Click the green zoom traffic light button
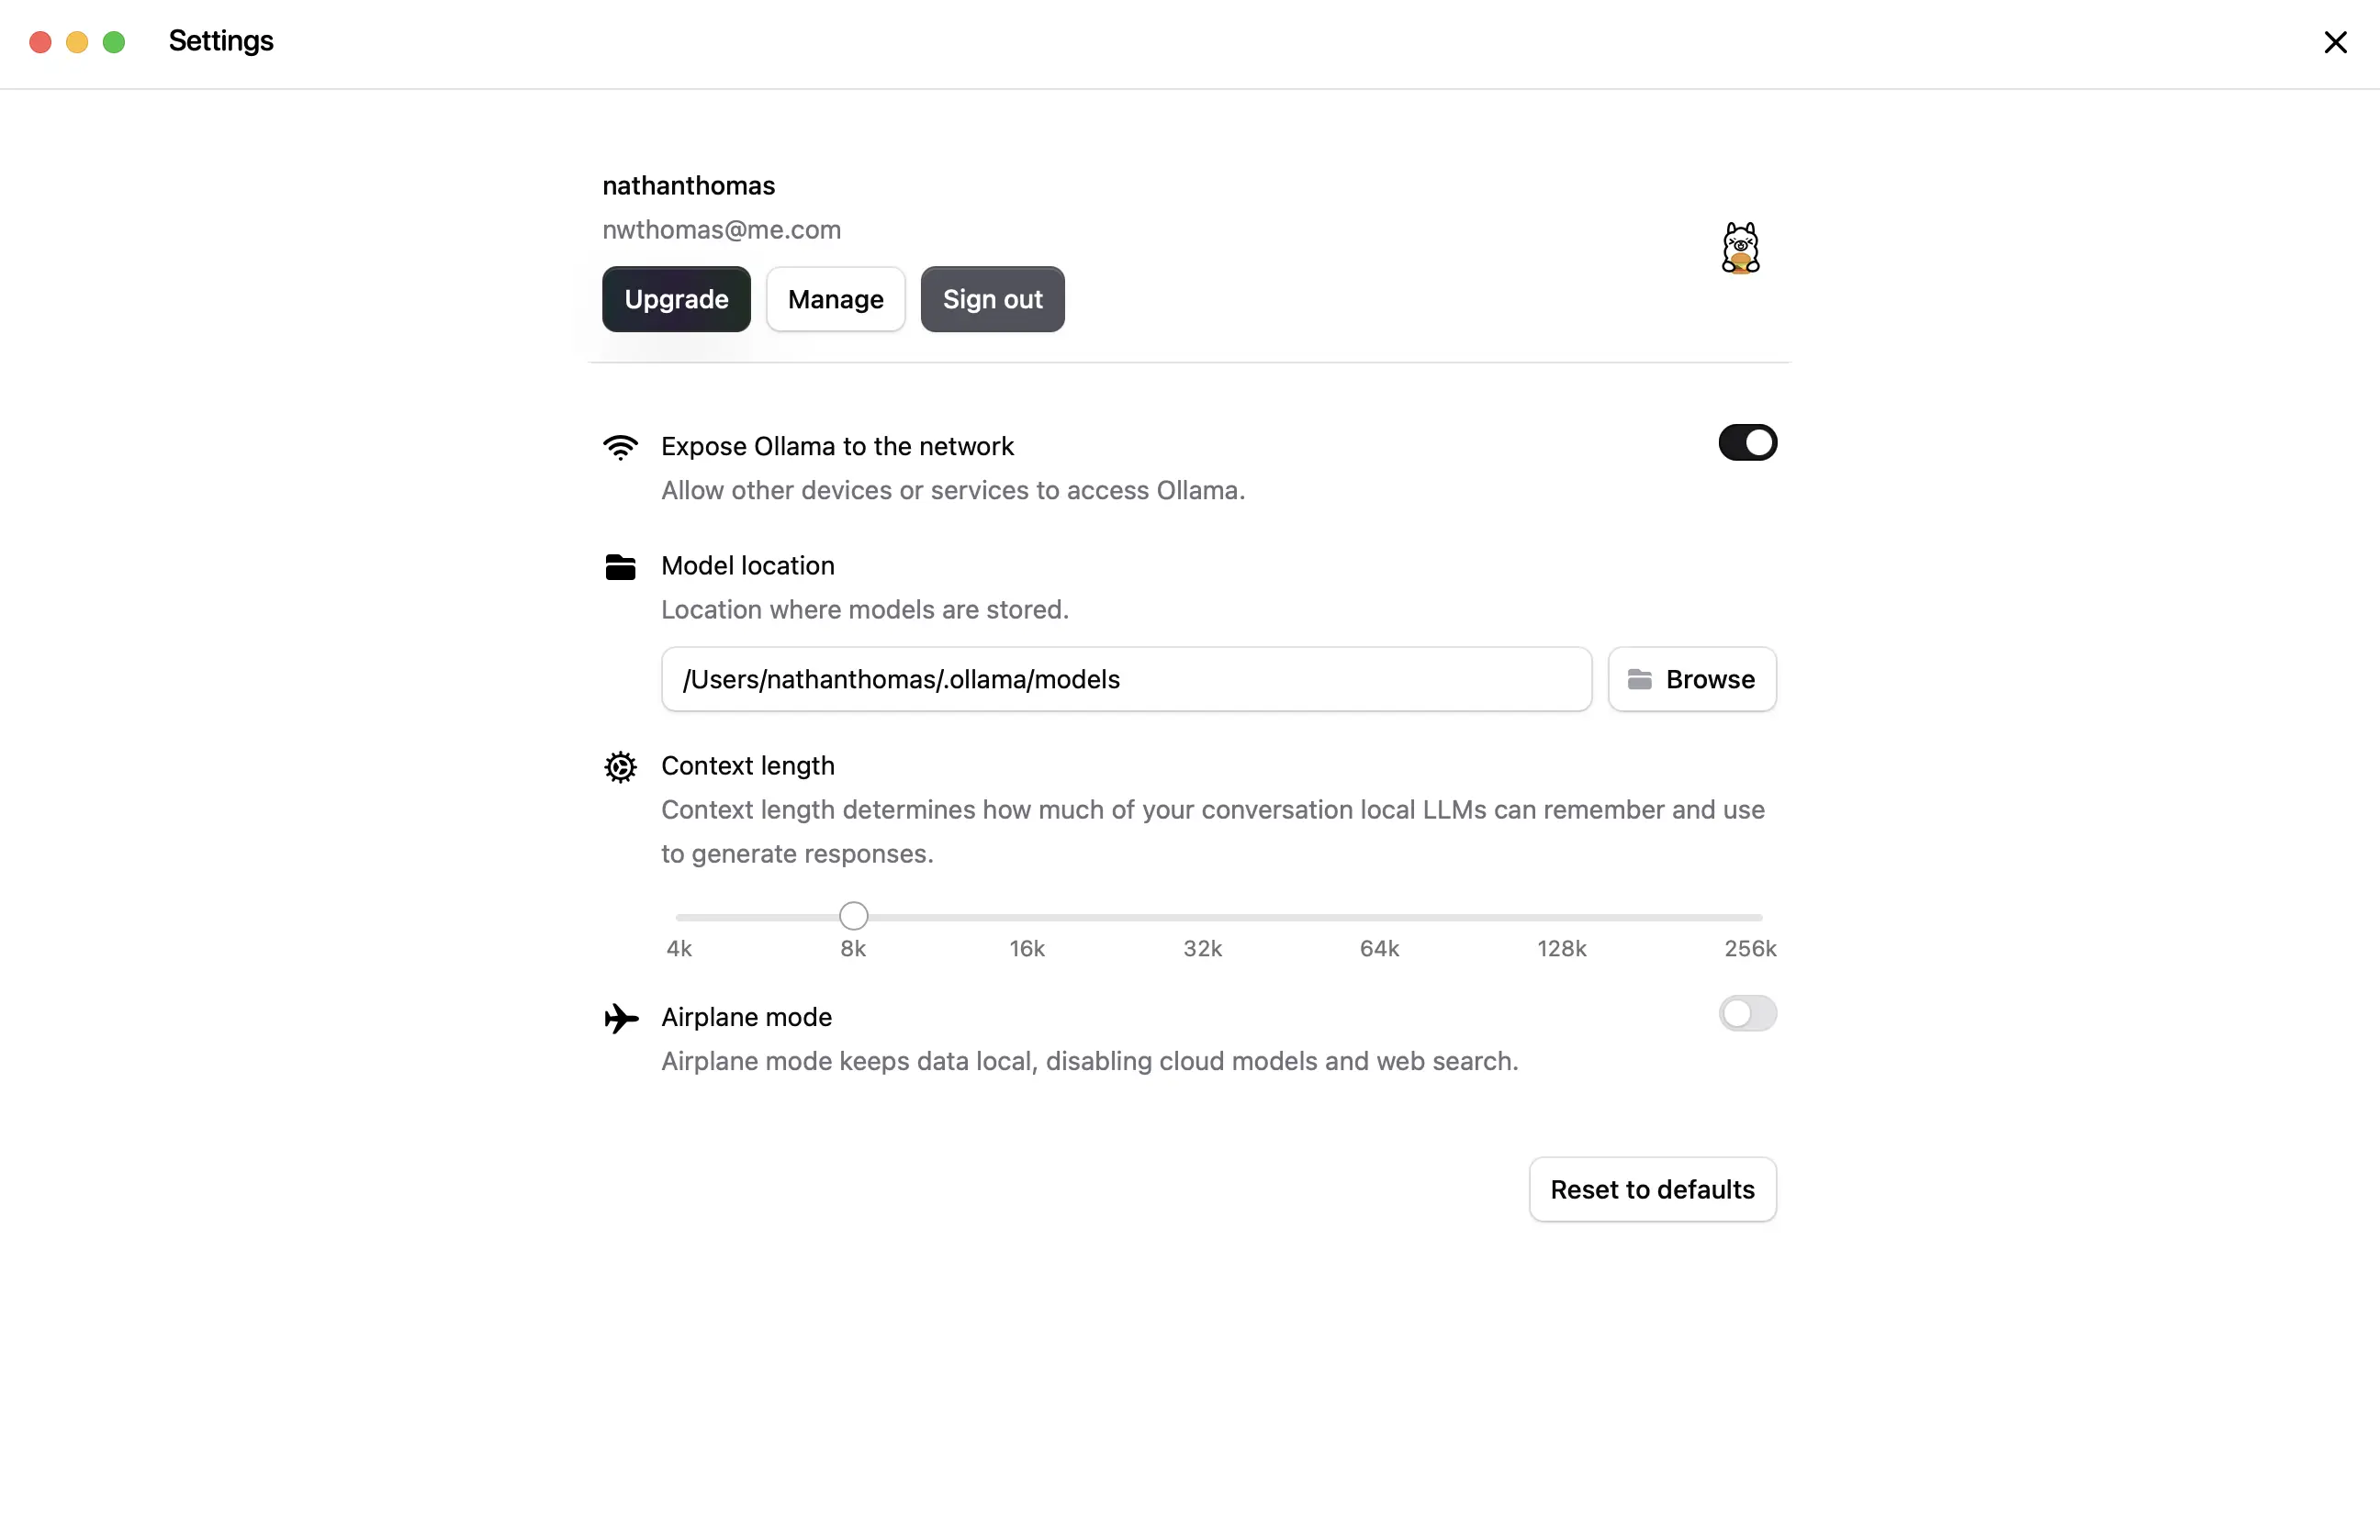This screenshot has width=2380, height=1540. pyautogui.click(x=114, y=42)
